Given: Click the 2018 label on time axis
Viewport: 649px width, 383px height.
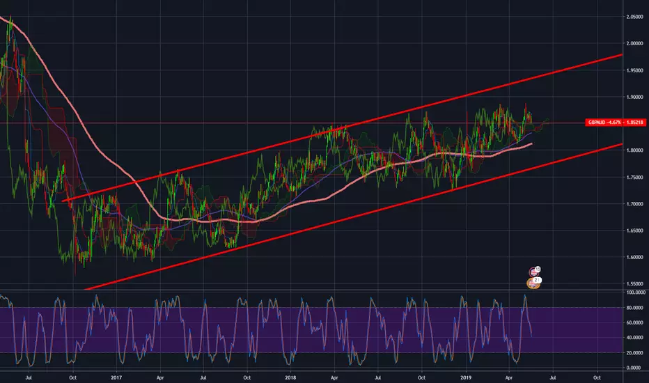Looking at the screenshot, I should pos(290,377).
